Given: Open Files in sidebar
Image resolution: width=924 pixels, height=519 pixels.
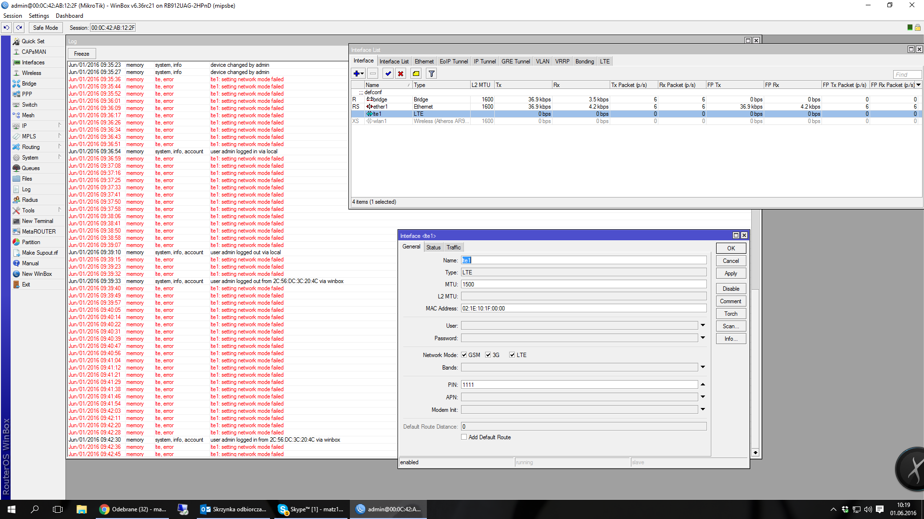Looking at the screenshot, I should click(x=27, y=179).
